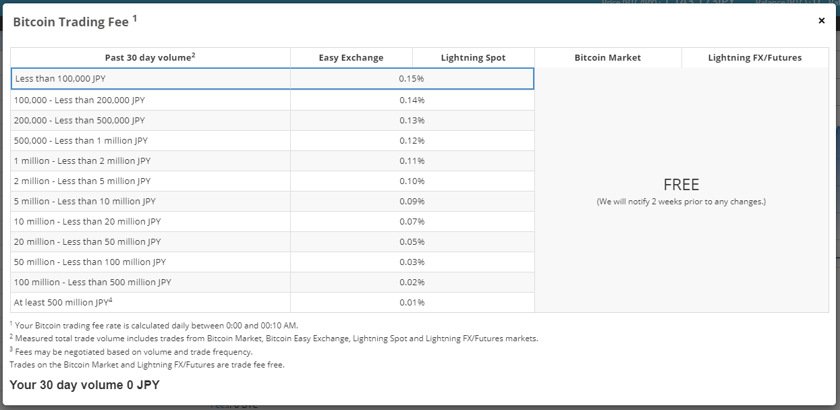
Task: Click the 0.12% fee value
Action: pyautogui.click(x=412, y=141)
